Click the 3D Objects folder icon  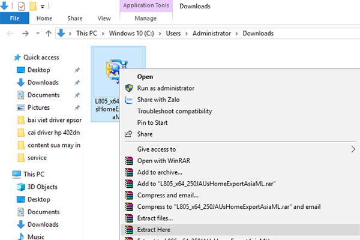[21, 187]
